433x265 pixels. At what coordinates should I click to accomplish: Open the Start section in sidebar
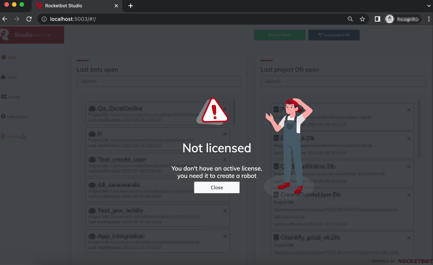(9, 57)
